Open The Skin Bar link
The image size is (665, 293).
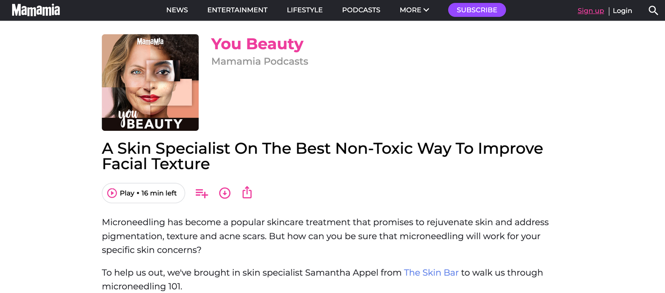431,272
